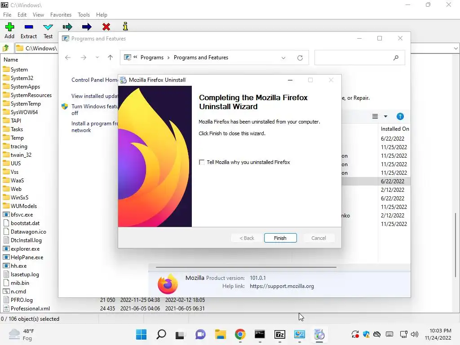Switch to 7-Zip via taskbar icon

pyautogui.click(x=279, y=334)
